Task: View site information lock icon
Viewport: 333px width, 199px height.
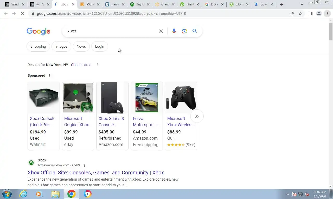Action: pos(33,13)
